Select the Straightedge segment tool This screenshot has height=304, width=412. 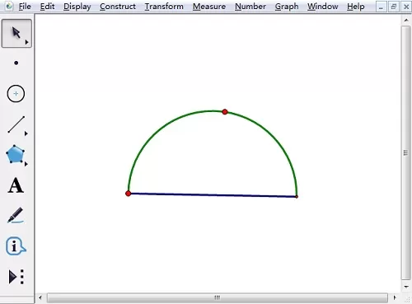(x=16, y=124)
